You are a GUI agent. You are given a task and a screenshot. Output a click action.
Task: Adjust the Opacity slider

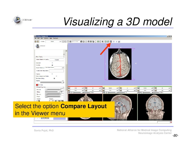point(52,82)
